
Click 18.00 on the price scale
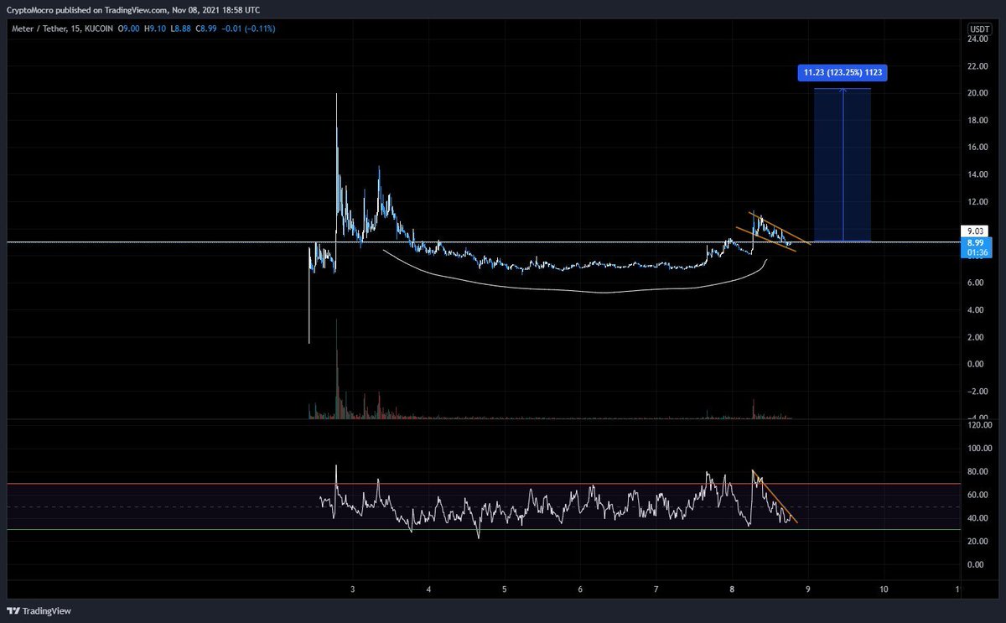976,120
